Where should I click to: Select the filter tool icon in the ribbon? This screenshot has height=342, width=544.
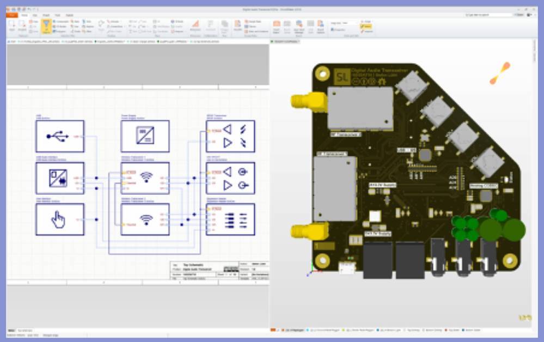tap(46, 25)
